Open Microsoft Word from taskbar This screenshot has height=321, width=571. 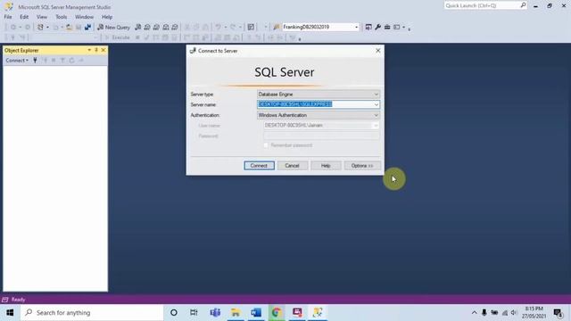pyautogui.click(x=256, y=313)
